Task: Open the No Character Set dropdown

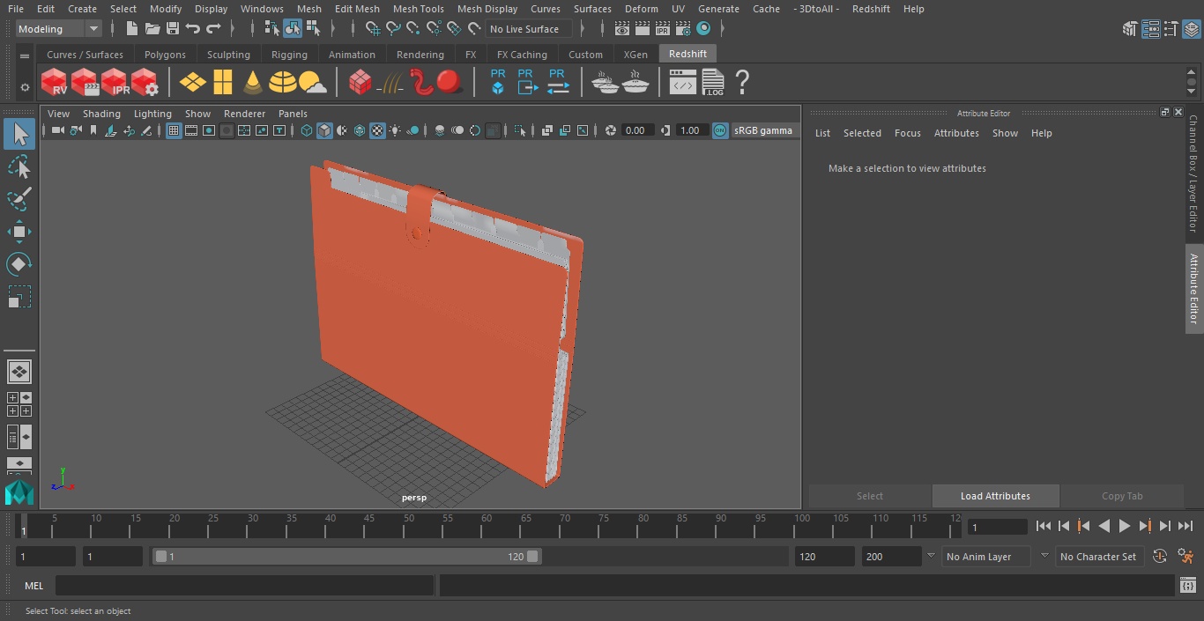Action: click(1099, 557)
